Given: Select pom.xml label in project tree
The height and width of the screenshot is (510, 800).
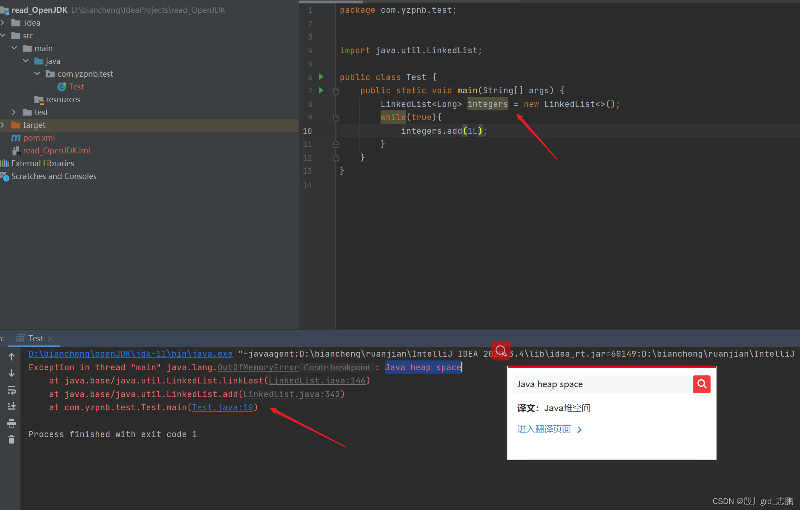Looking at the screenshot, I should [39, 138].
